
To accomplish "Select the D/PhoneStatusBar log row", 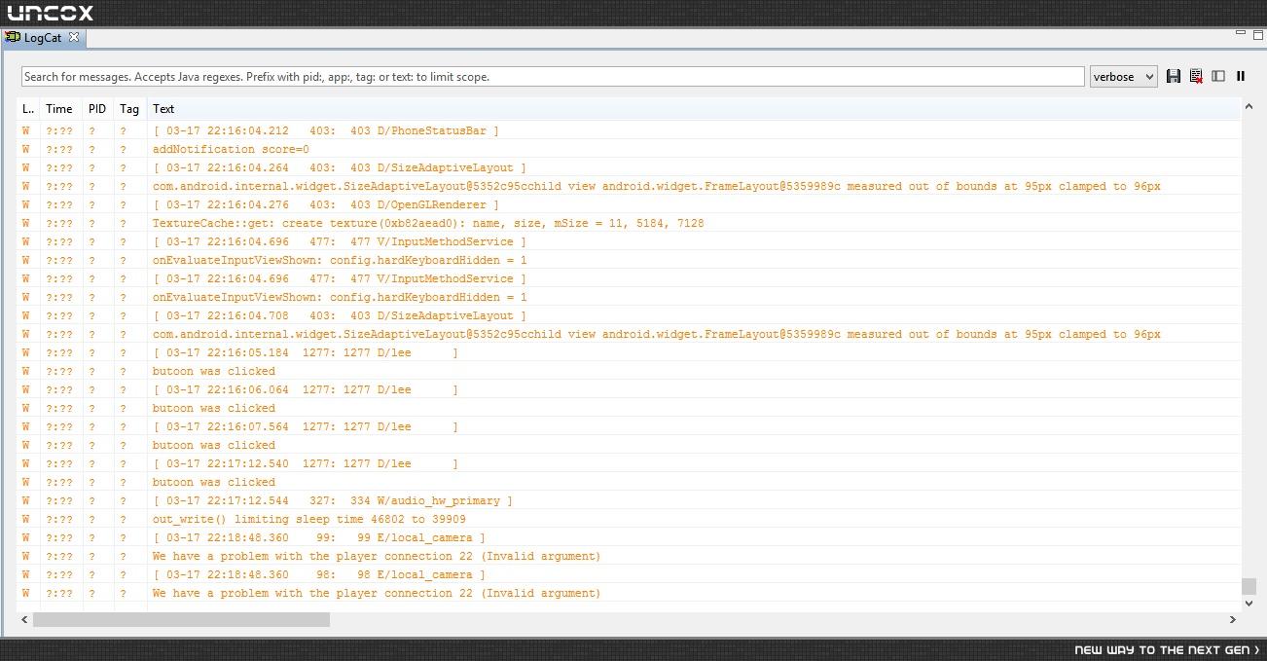I will 629,130.
